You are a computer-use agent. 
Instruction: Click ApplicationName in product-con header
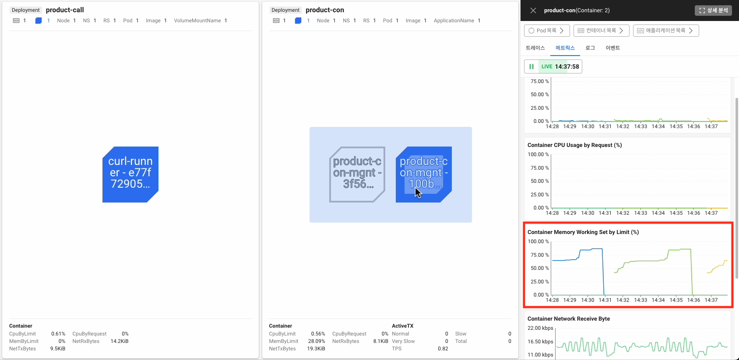point(454,21)
